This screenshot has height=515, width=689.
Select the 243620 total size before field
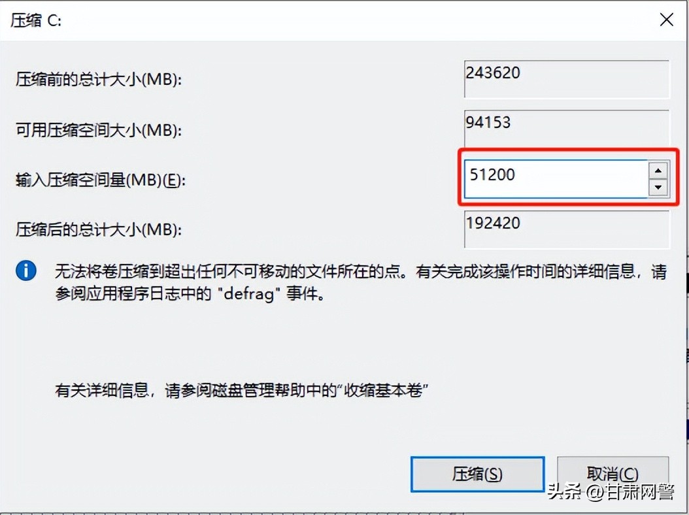click(x=567, y=79)
